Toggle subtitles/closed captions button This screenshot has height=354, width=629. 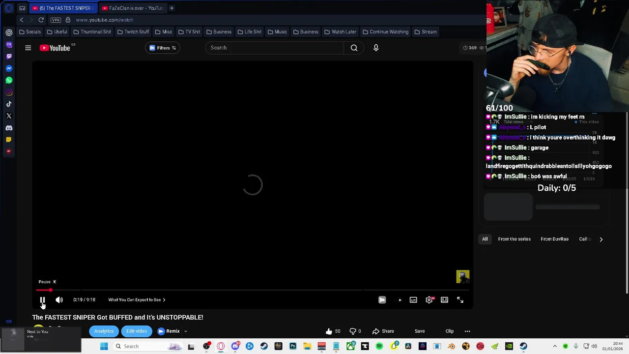tap(413, 300)
